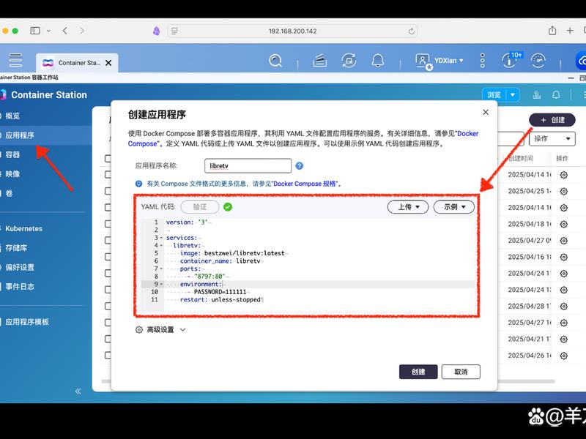Image resolution: width=586 pixels, height=439 pixels.
Task: Tick the checkbox in the 2025/04/16 row
Action: tap(108, 257)
